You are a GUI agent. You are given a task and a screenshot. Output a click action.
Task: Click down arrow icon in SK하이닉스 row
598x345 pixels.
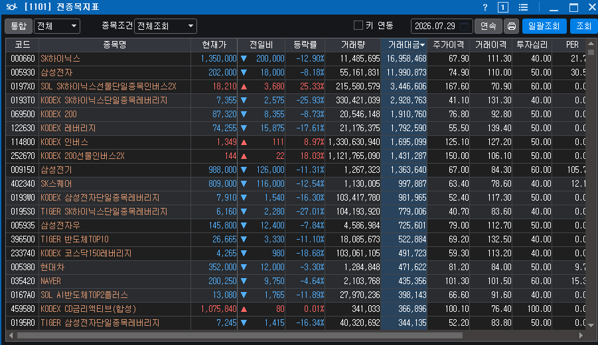244,59
